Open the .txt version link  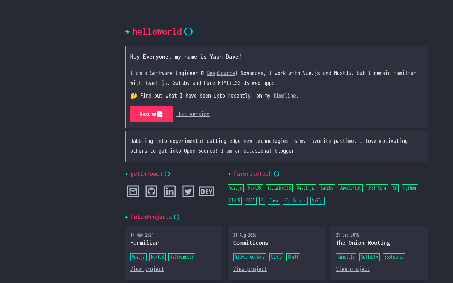(x=193, y=114)
